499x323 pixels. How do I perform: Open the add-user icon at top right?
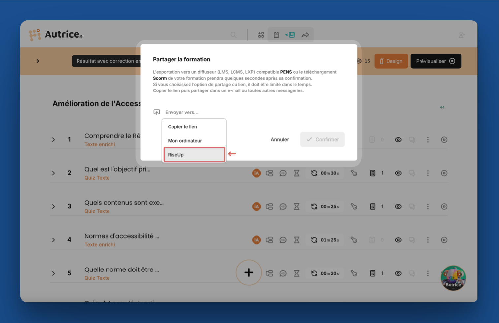pos(462,35)
